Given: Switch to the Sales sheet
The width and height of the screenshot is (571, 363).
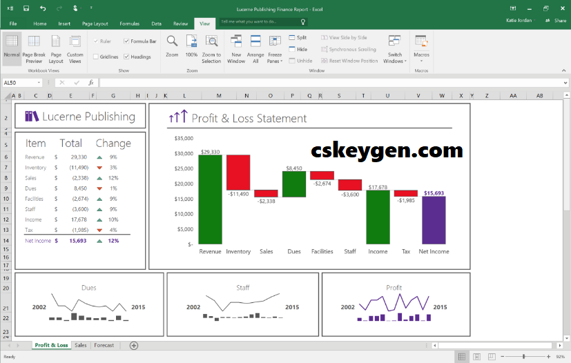Looking at the screenshot, I should pos(81,345).
